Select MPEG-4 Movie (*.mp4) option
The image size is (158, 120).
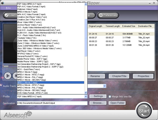coord(51,12)
